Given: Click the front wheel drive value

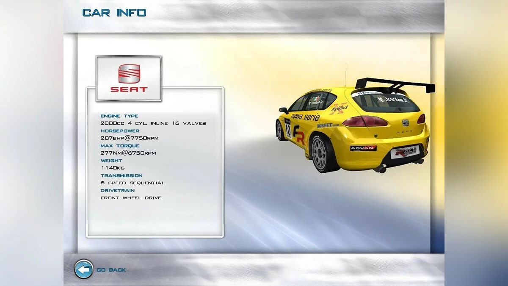Looking at the screenshot, I should click(x=131, y=198).
